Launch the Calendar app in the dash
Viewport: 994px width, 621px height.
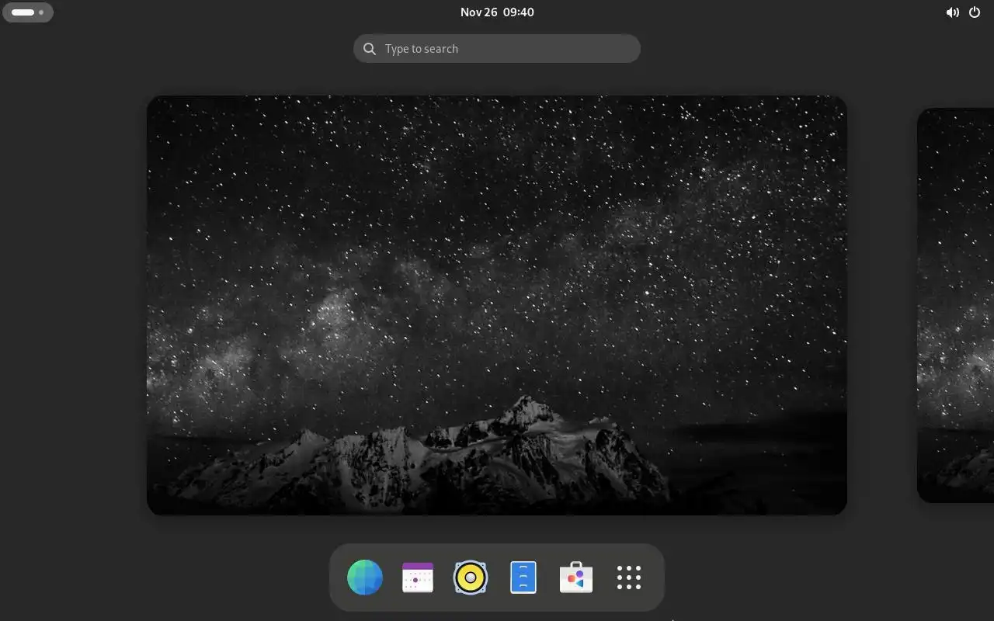[x=418, y=578]
